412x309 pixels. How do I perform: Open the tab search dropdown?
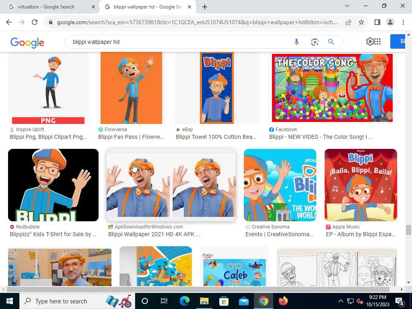pyautogui.click(x=347, y=6)
